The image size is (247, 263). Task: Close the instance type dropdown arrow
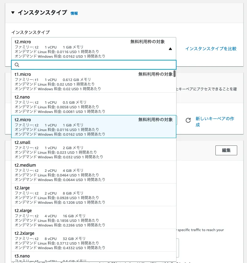point(170,49)
